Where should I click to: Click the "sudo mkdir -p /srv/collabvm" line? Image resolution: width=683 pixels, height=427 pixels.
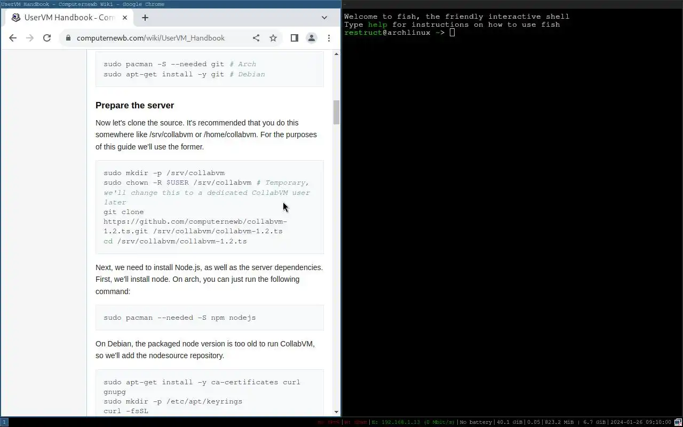click(164, 173)
